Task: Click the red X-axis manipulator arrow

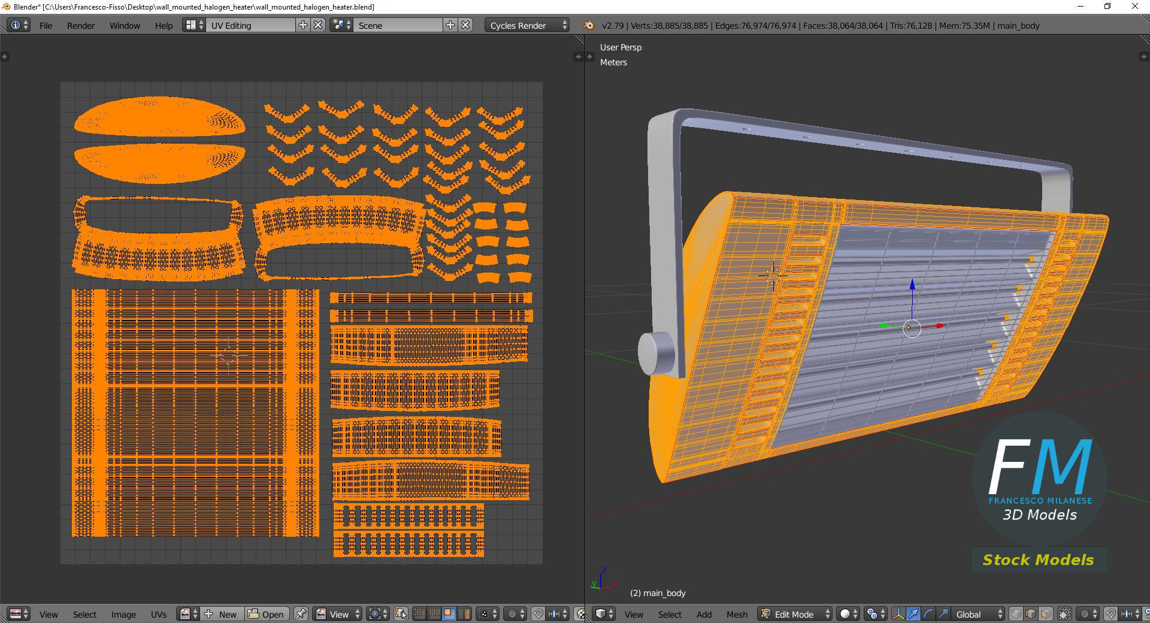Action: point(940,326)
